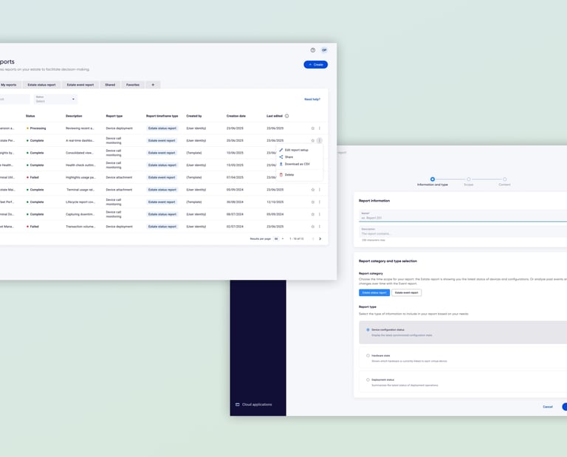Viewport: 567px width, 457px height.
Task: Focus the report Description input field
Action: 463,232
